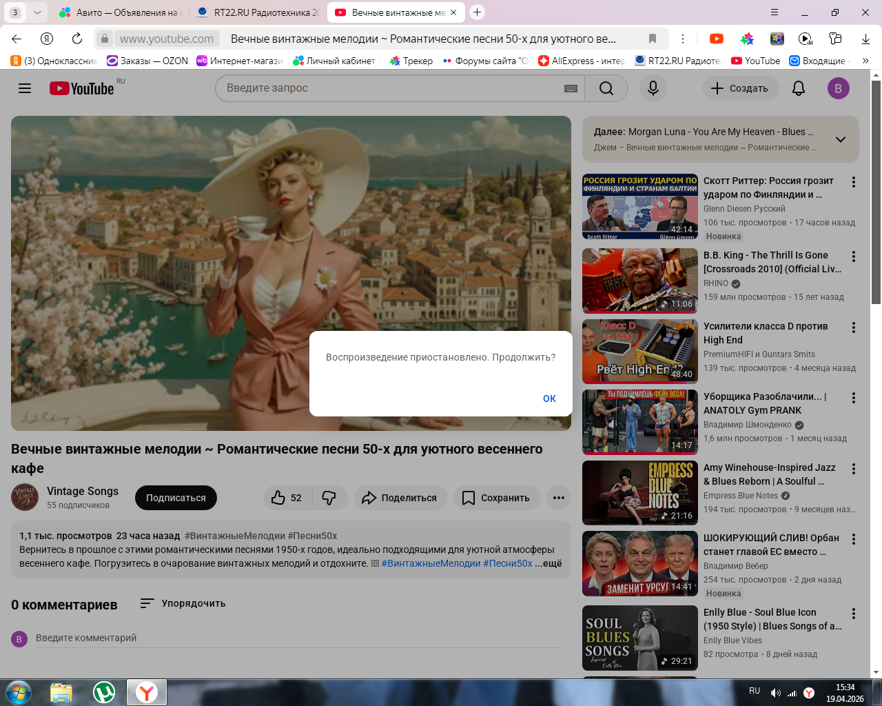The width and height of the screenshot is (882, 706).
Task: Dislike the video with thumbs down
Action: point(329,498)
